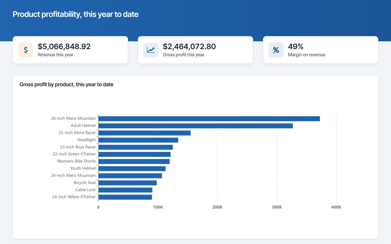Click the "24-inch Mens Mountain" axis label
Screen dimensions: 391x244
(x=73, y=175)
